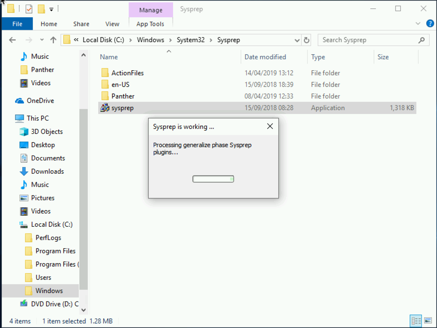The width and height of the screenshot is (437, 328).
Task: Expand the arrow after Windows breadcrumb
Action: click(170, 40)
